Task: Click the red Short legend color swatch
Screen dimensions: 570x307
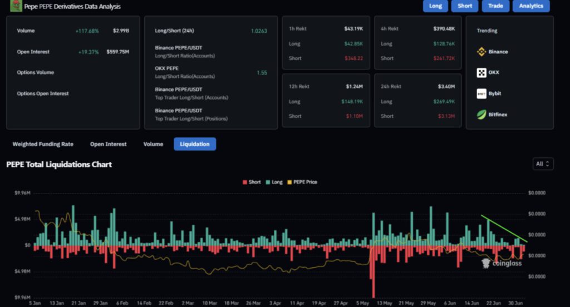Action: (x=245, y=182)
